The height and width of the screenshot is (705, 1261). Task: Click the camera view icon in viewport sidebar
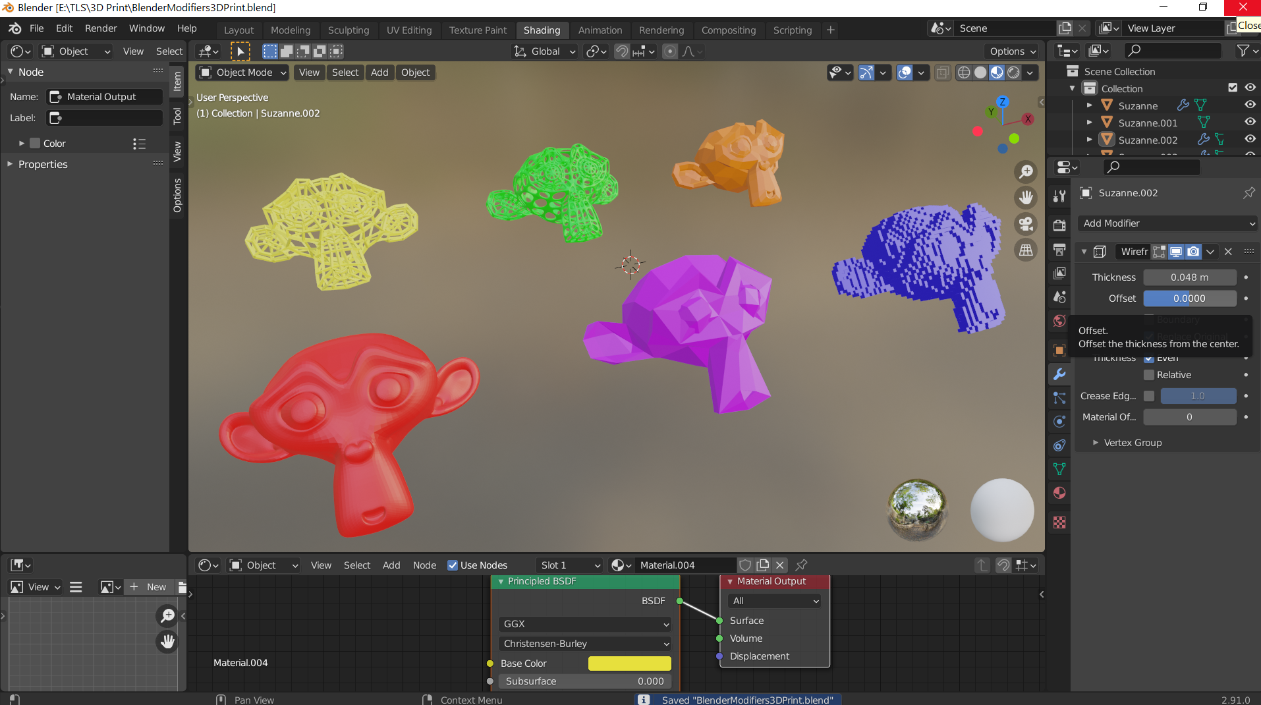click(1025, 224)
